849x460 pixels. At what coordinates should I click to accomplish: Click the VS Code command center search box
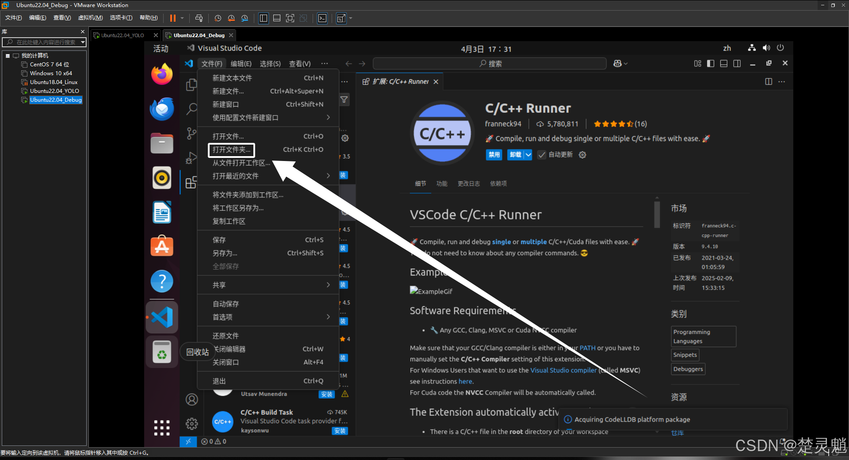coord(490,64)
